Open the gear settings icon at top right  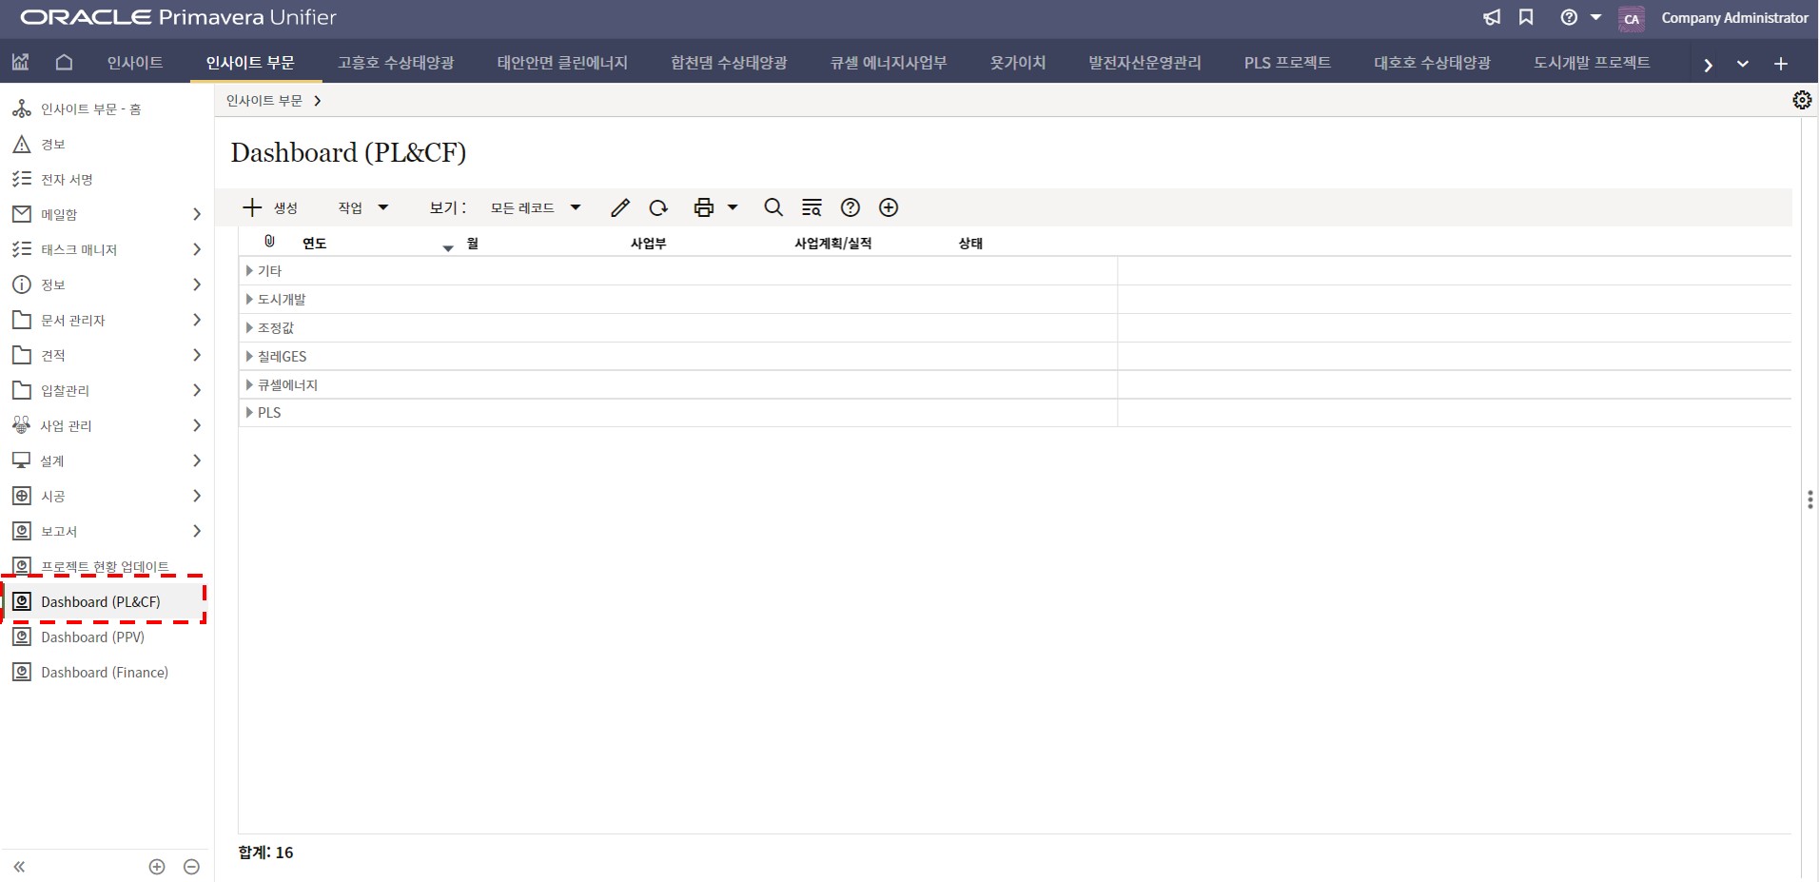tap(1802, 100)
